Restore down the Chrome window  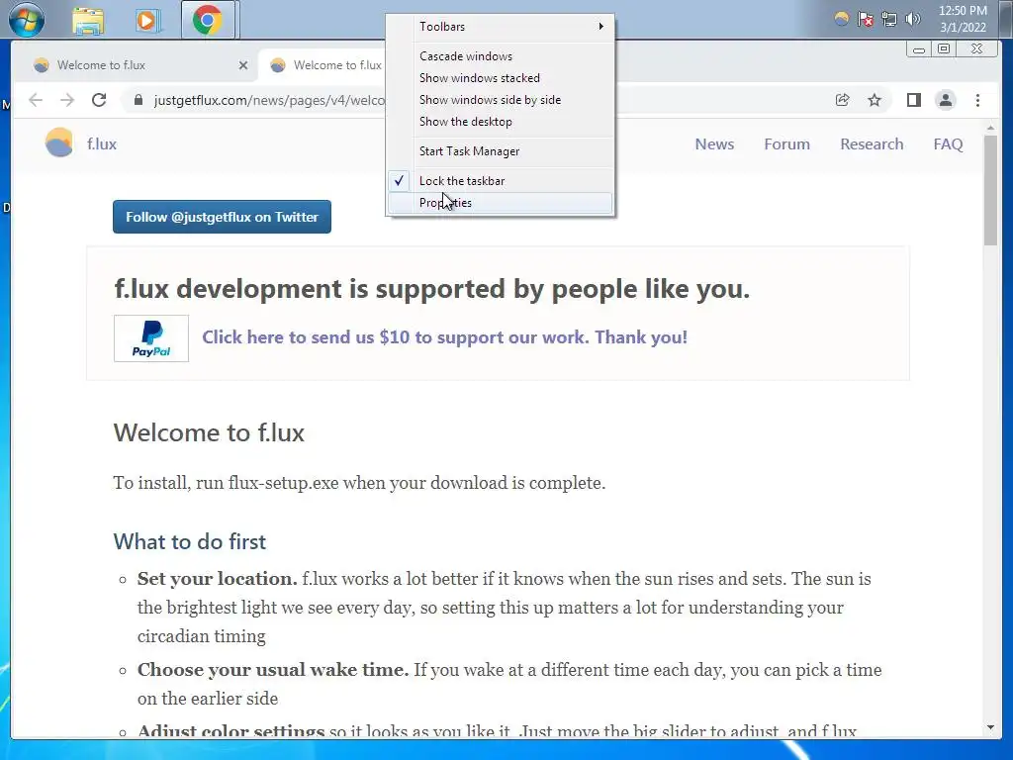click(943, 49)
